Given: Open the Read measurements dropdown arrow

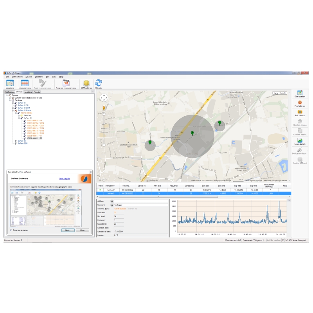Looking at the screenshot, I should coord(53,84).
